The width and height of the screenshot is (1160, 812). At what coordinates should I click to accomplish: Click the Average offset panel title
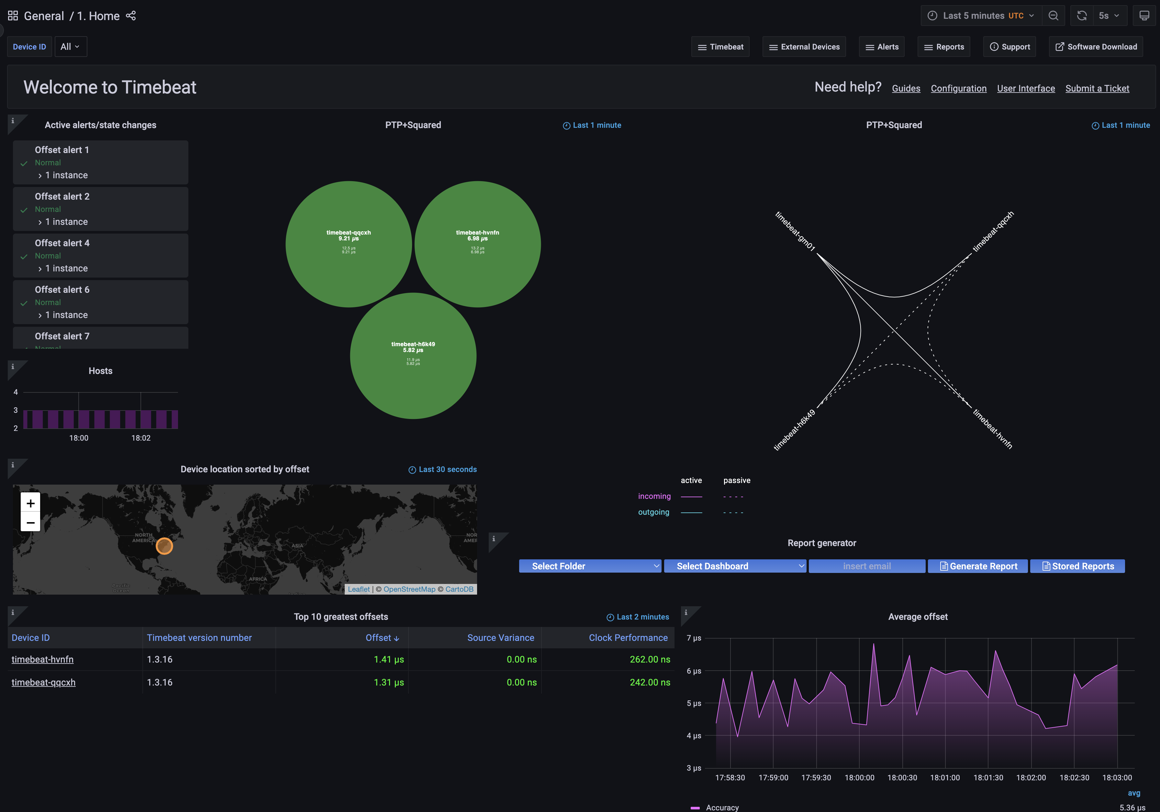pyautogui.click(x=918, y=617)
